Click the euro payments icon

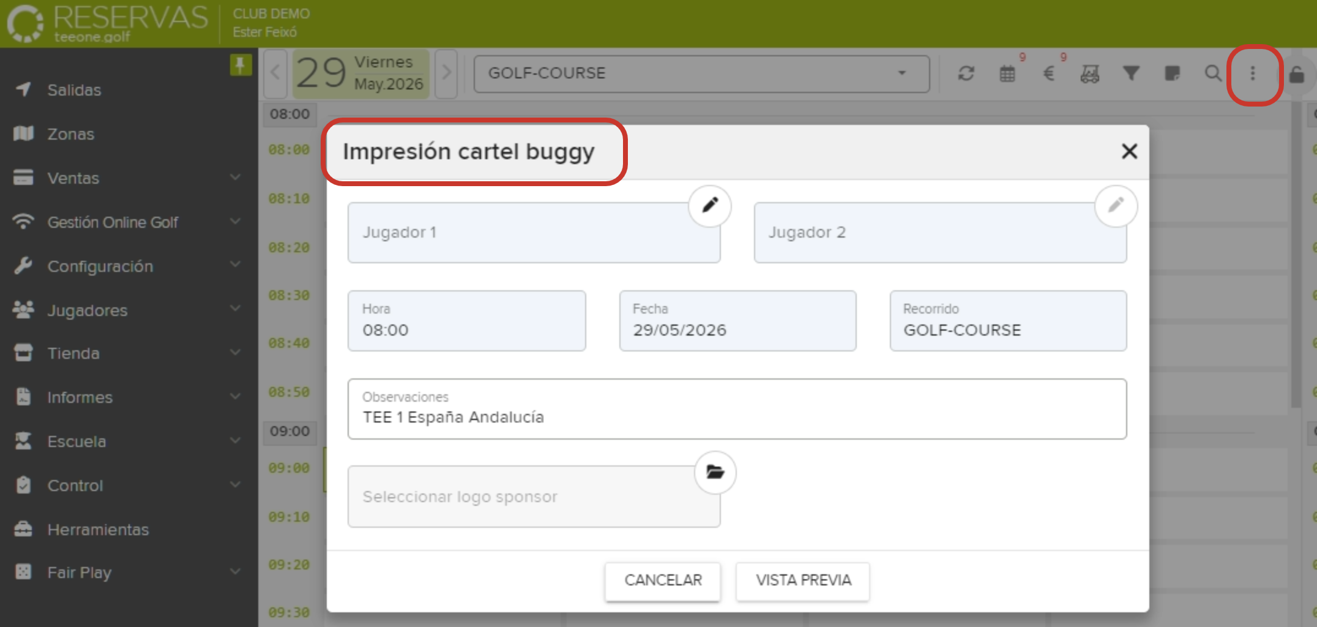click(1048, 73)
